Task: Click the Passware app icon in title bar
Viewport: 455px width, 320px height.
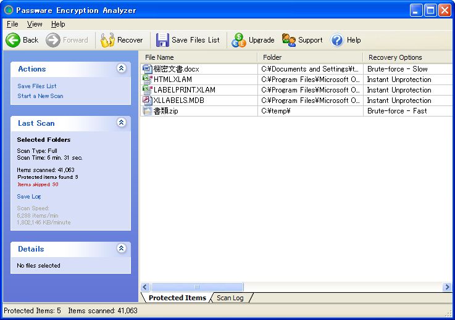Action: (x=9, y=10)
